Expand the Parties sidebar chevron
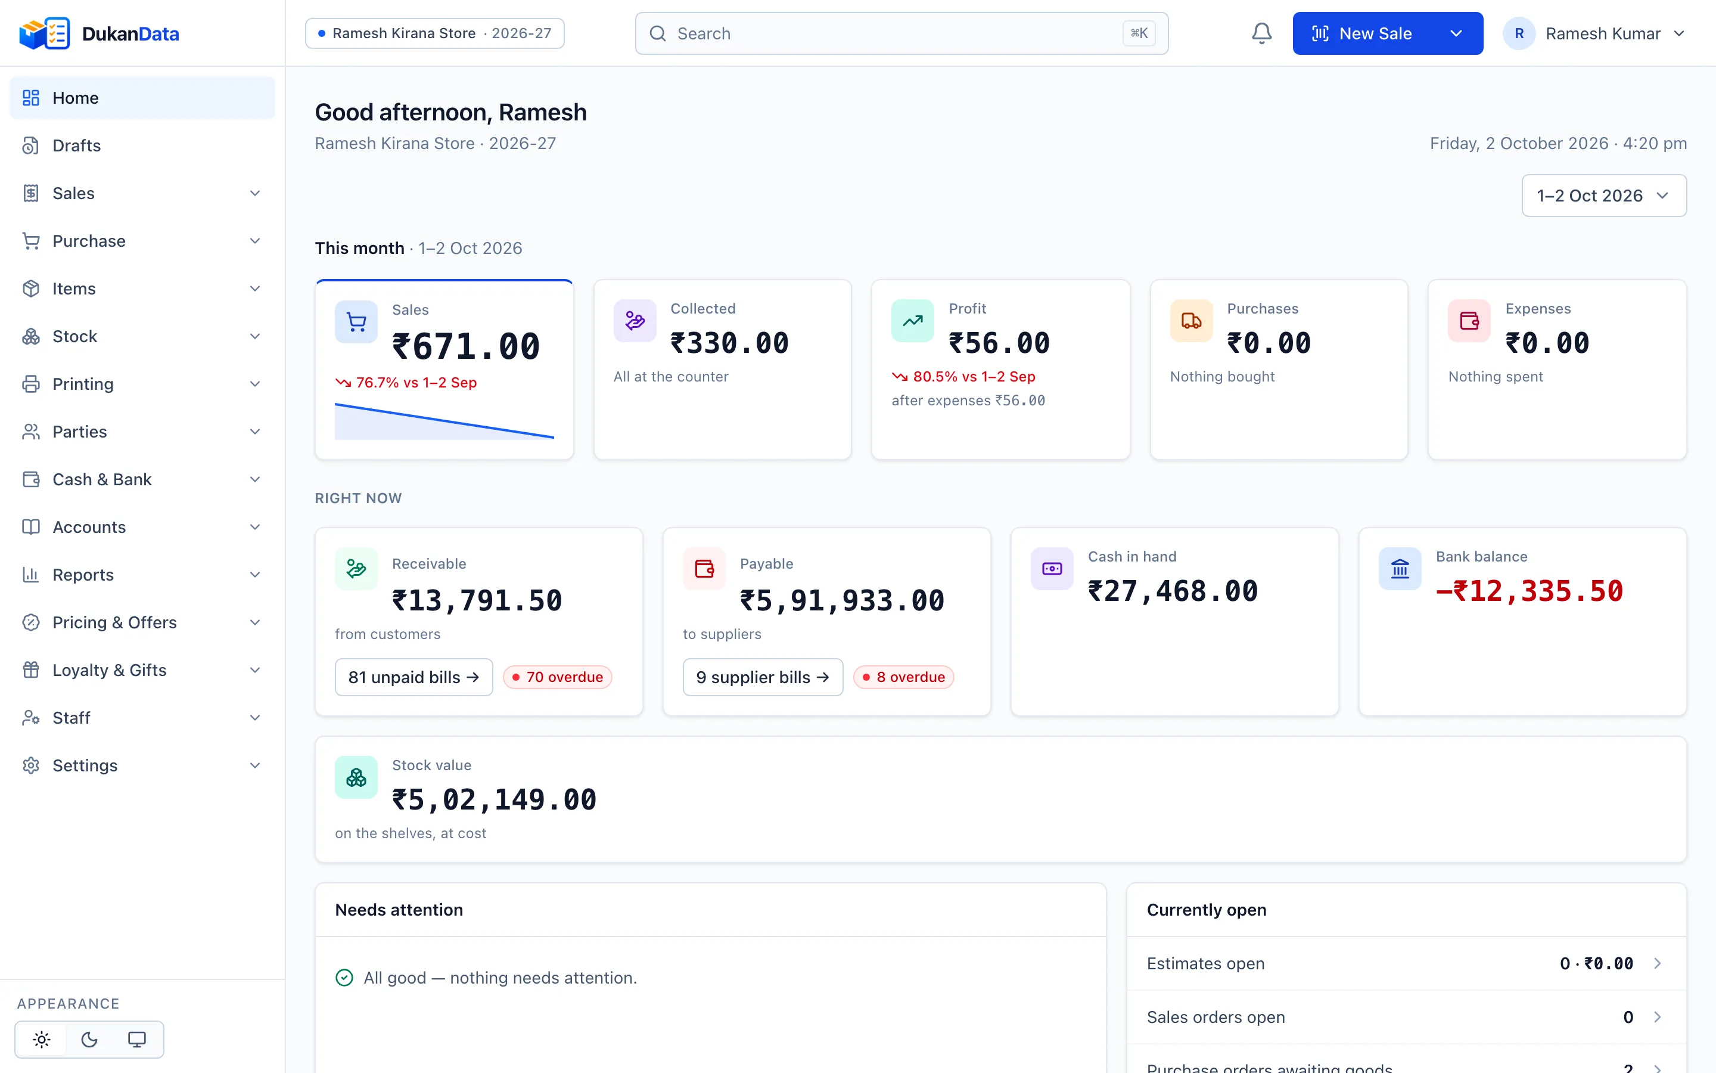1716x1073 pixels. click(x=255, y=432)
